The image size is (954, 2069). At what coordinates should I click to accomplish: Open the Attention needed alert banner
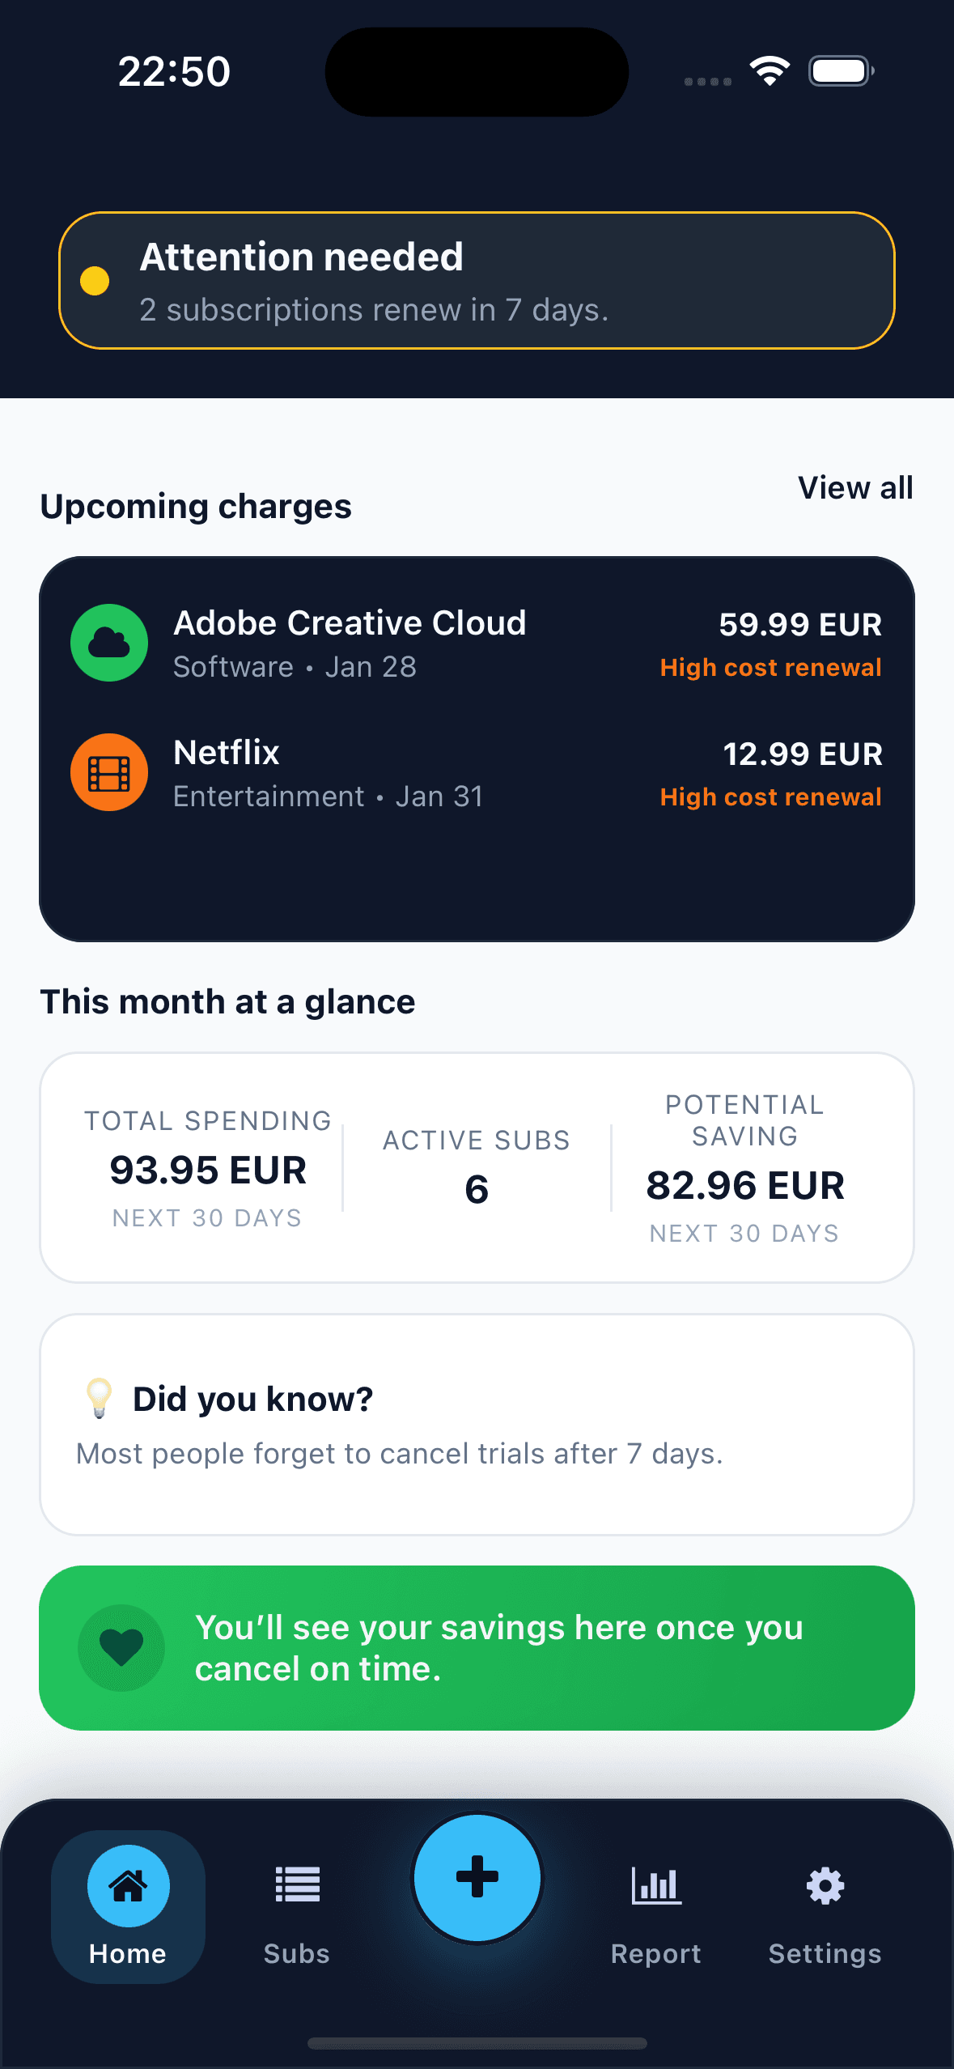[x=477, y=281]
